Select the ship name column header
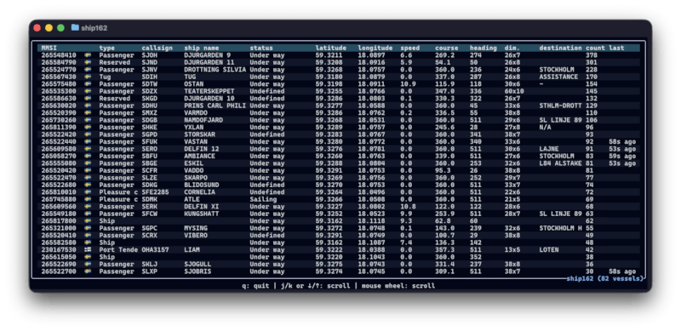Screen dimensions: 681x331 click(x=201, y=48)
